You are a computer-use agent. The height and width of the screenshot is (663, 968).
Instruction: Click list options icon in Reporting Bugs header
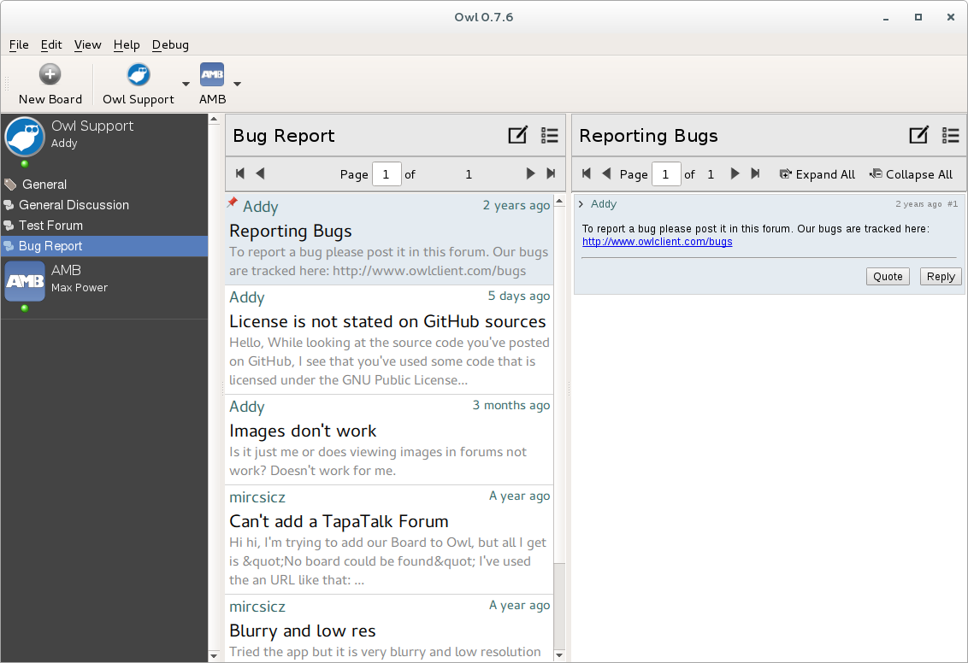coord(950,135)
